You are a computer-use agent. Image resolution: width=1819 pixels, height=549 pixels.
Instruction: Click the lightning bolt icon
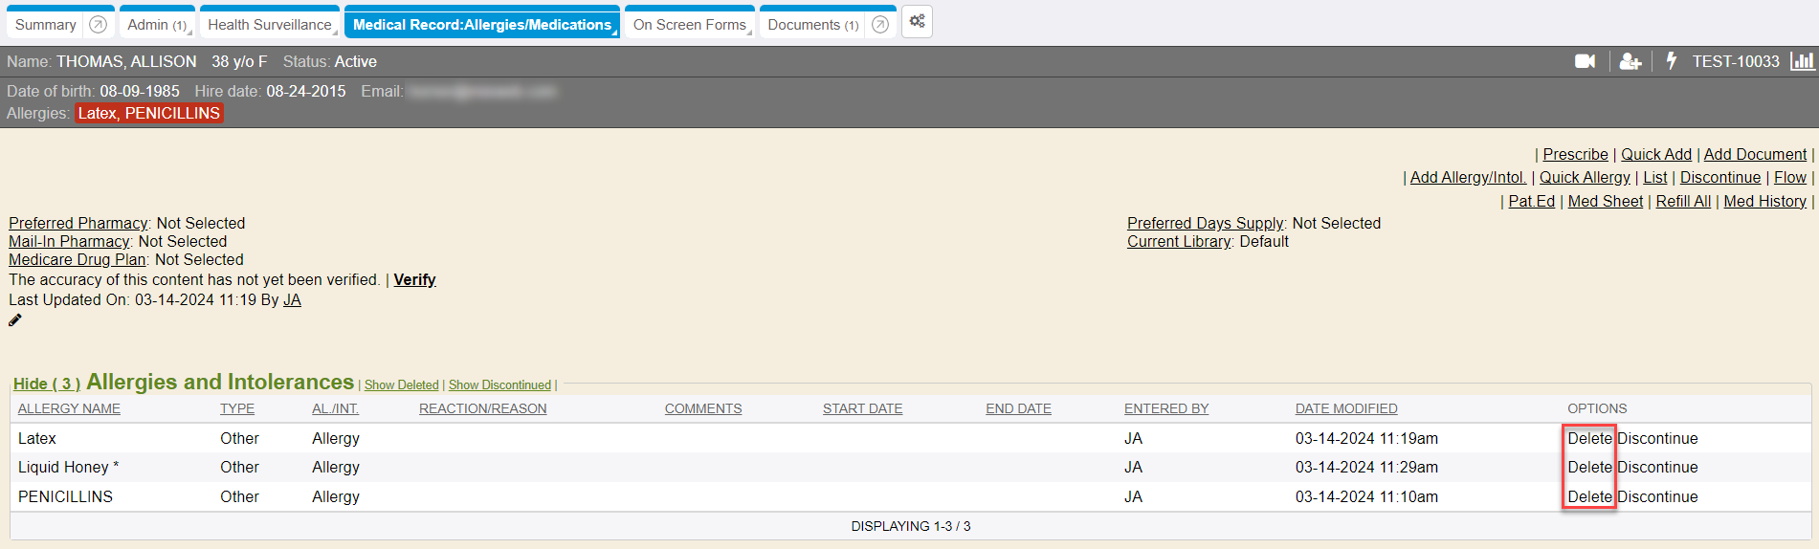click(1672, 61)
